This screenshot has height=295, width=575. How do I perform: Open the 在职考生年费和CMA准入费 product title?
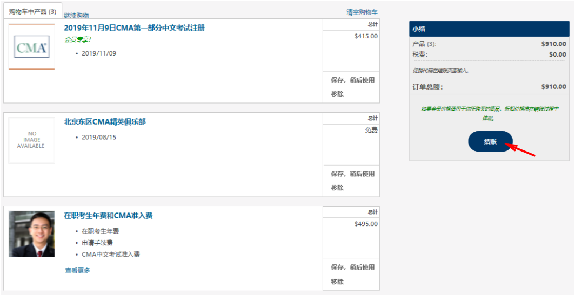pos(108,216)
